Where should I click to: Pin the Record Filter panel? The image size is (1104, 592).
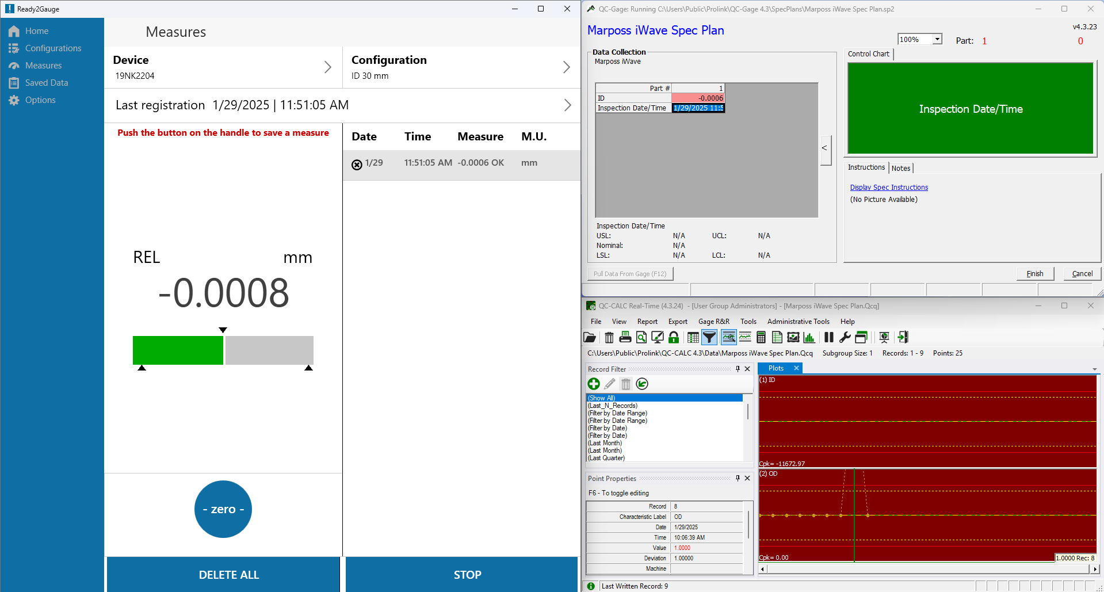tap(738, 369)
